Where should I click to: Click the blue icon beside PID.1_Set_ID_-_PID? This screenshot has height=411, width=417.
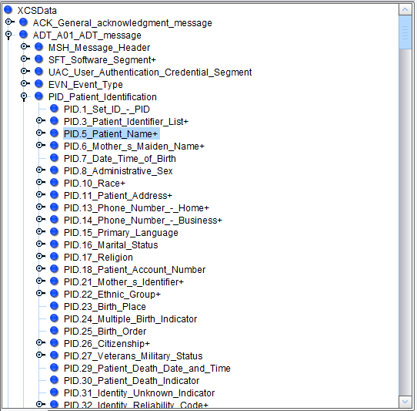coord(55,109)
